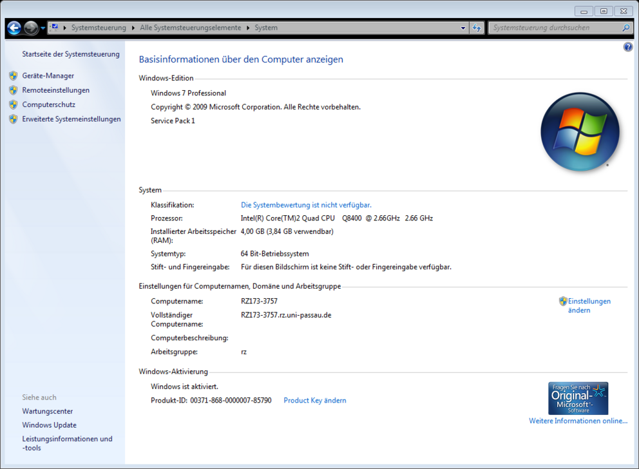Maximize the System window

tap(604, 12)
